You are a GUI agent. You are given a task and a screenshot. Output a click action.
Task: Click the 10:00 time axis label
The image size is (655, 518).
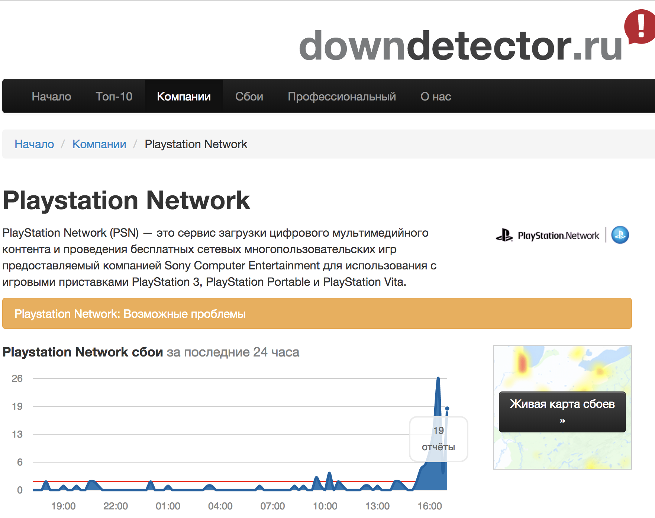tap(325, 506)
